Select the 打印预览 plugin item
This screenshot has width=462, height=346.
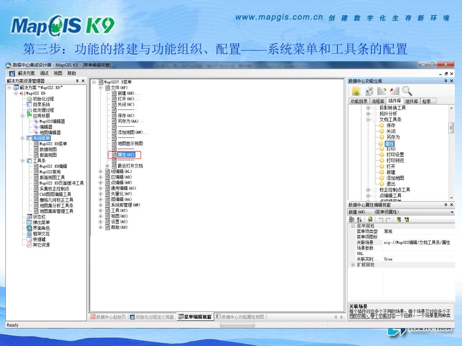pyautogui.click(x=395, y=160)
